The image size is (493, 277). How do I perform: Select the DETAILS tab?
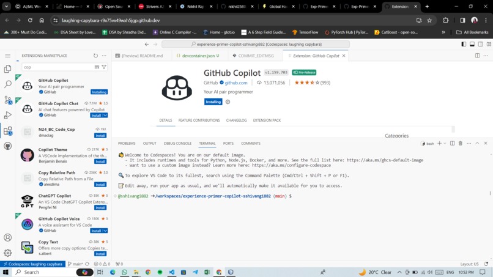(x=166, y=120)
